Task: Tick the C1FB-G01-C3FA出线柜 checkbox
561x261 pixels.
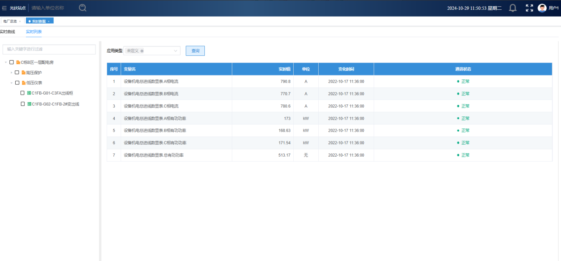Action: tap(23, 93)
